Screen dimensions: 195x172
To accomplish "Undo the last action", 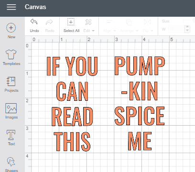I will pyautogui.click(x=34, y=26).
